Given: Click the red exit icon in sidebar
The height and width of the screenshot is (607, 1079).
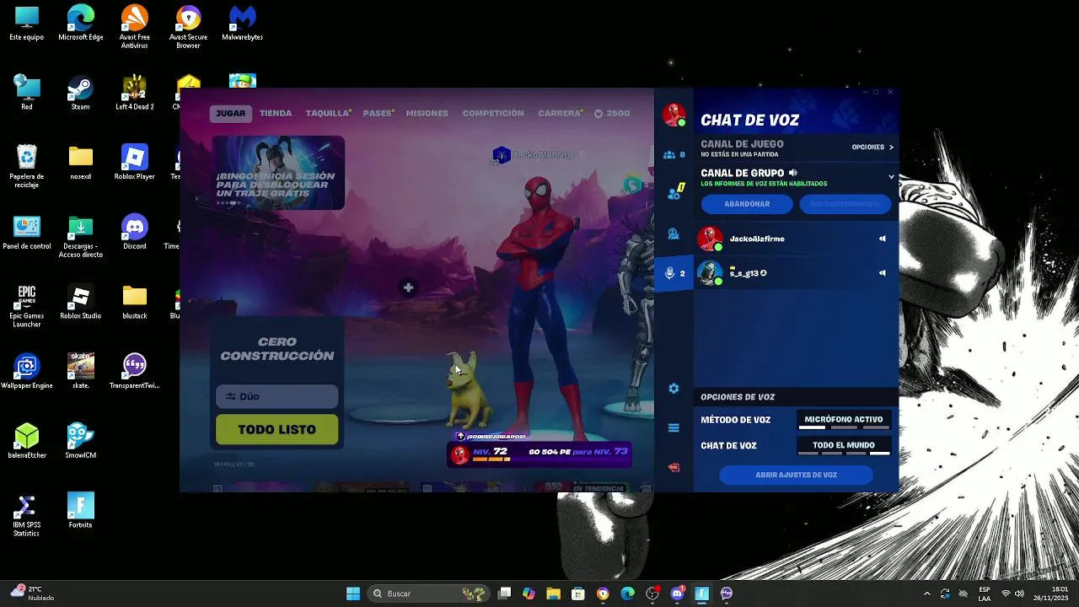Looking at the screenshot, I should [x=674, y=467].
